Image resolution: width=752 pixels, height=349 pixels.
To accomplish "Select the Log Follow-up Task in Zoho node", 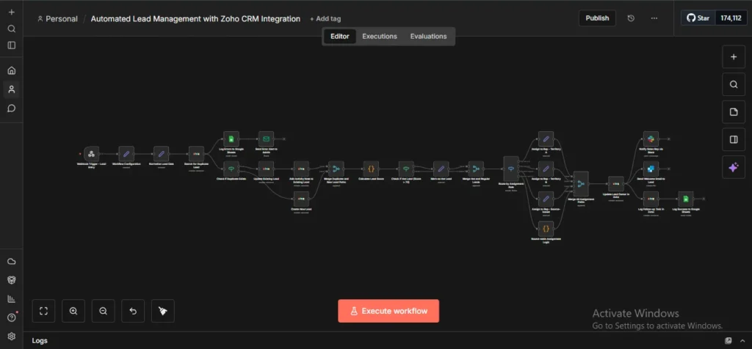I will [651, 199].
